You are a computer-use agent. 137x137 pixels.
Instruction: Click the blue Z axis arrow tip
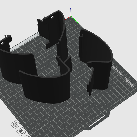point(71,8)
